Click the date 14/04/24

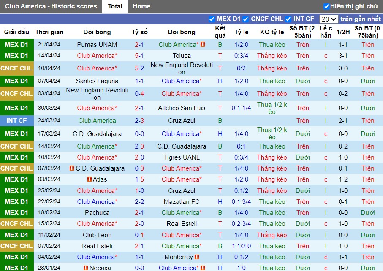point(49,56)
